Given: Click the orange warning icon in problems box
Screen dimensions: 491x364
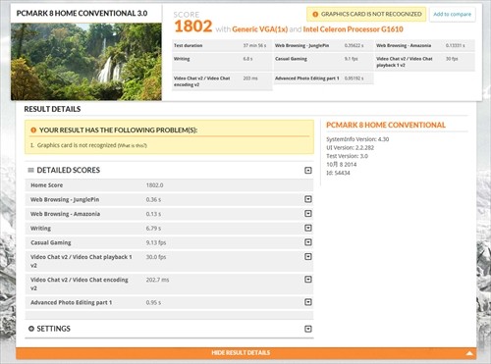Looking at the screenshot, I should tap(33, 130).
